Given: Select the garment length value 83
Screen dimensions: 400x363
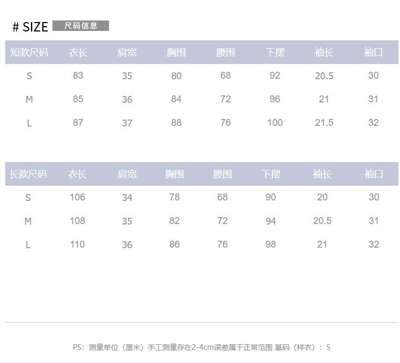Looking at the screenshot, I should pyautogui.click(x=78, y=76).
